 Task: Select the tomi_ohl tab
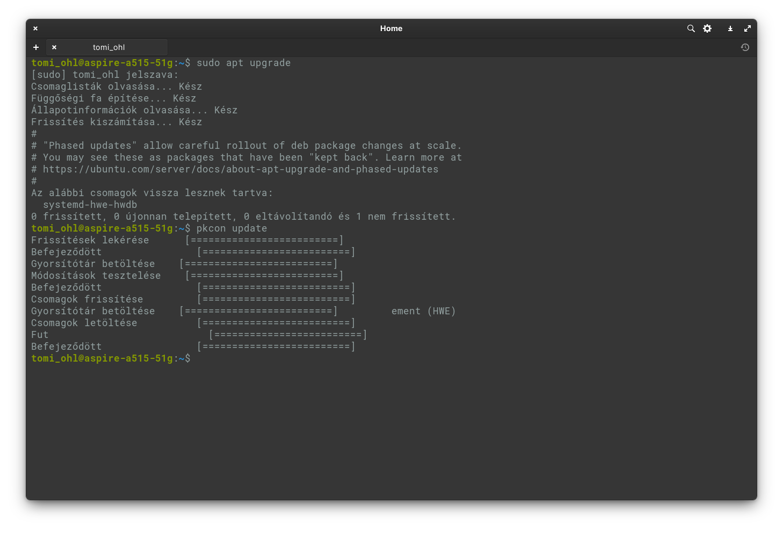point(107,47)
